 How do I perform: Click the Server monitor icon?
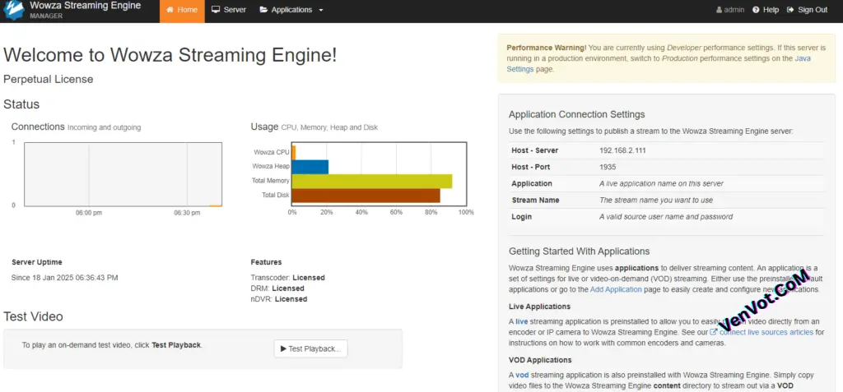click(216, 10)
